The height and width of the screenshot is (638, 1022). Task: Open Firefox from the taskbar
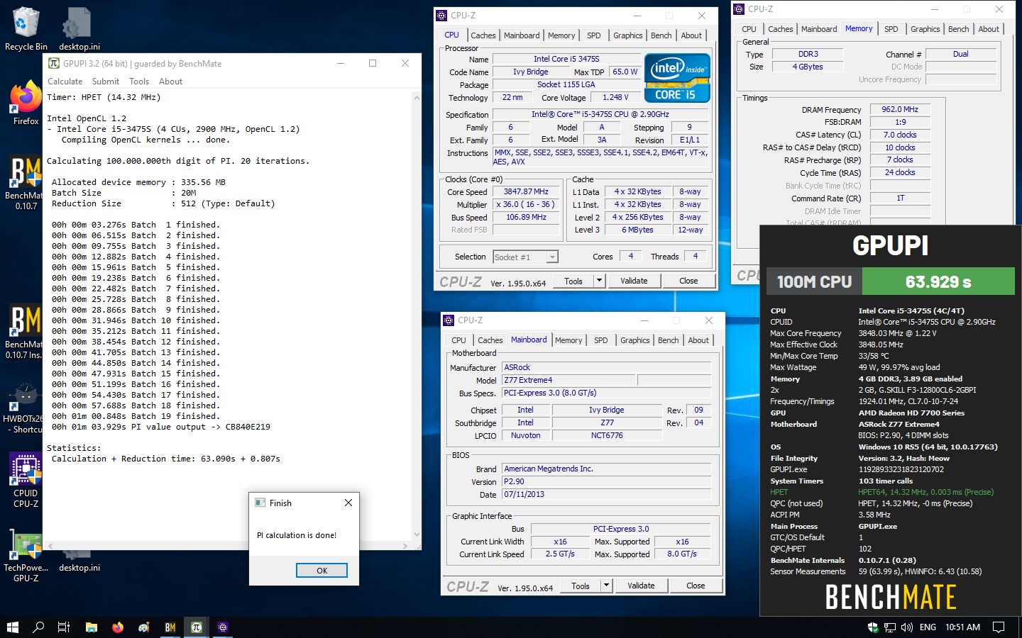118,627
